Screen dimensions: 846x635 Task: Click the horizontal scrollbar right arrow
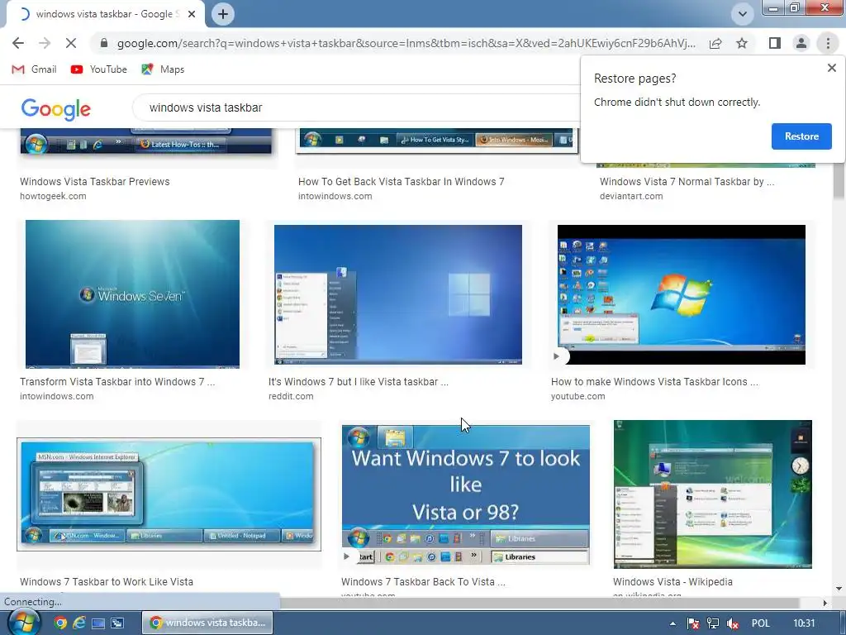point(825,603)
